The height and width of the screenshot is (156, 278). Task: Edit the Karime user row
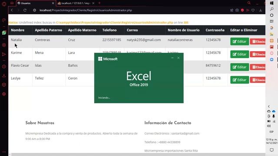(x=239, y=54)
